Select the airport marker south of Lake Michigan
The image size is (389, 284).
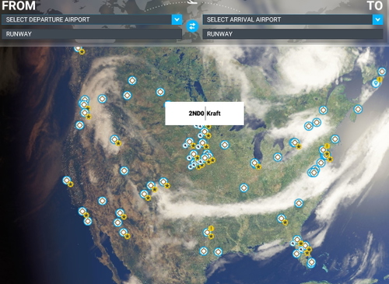[x=255, y=163]
